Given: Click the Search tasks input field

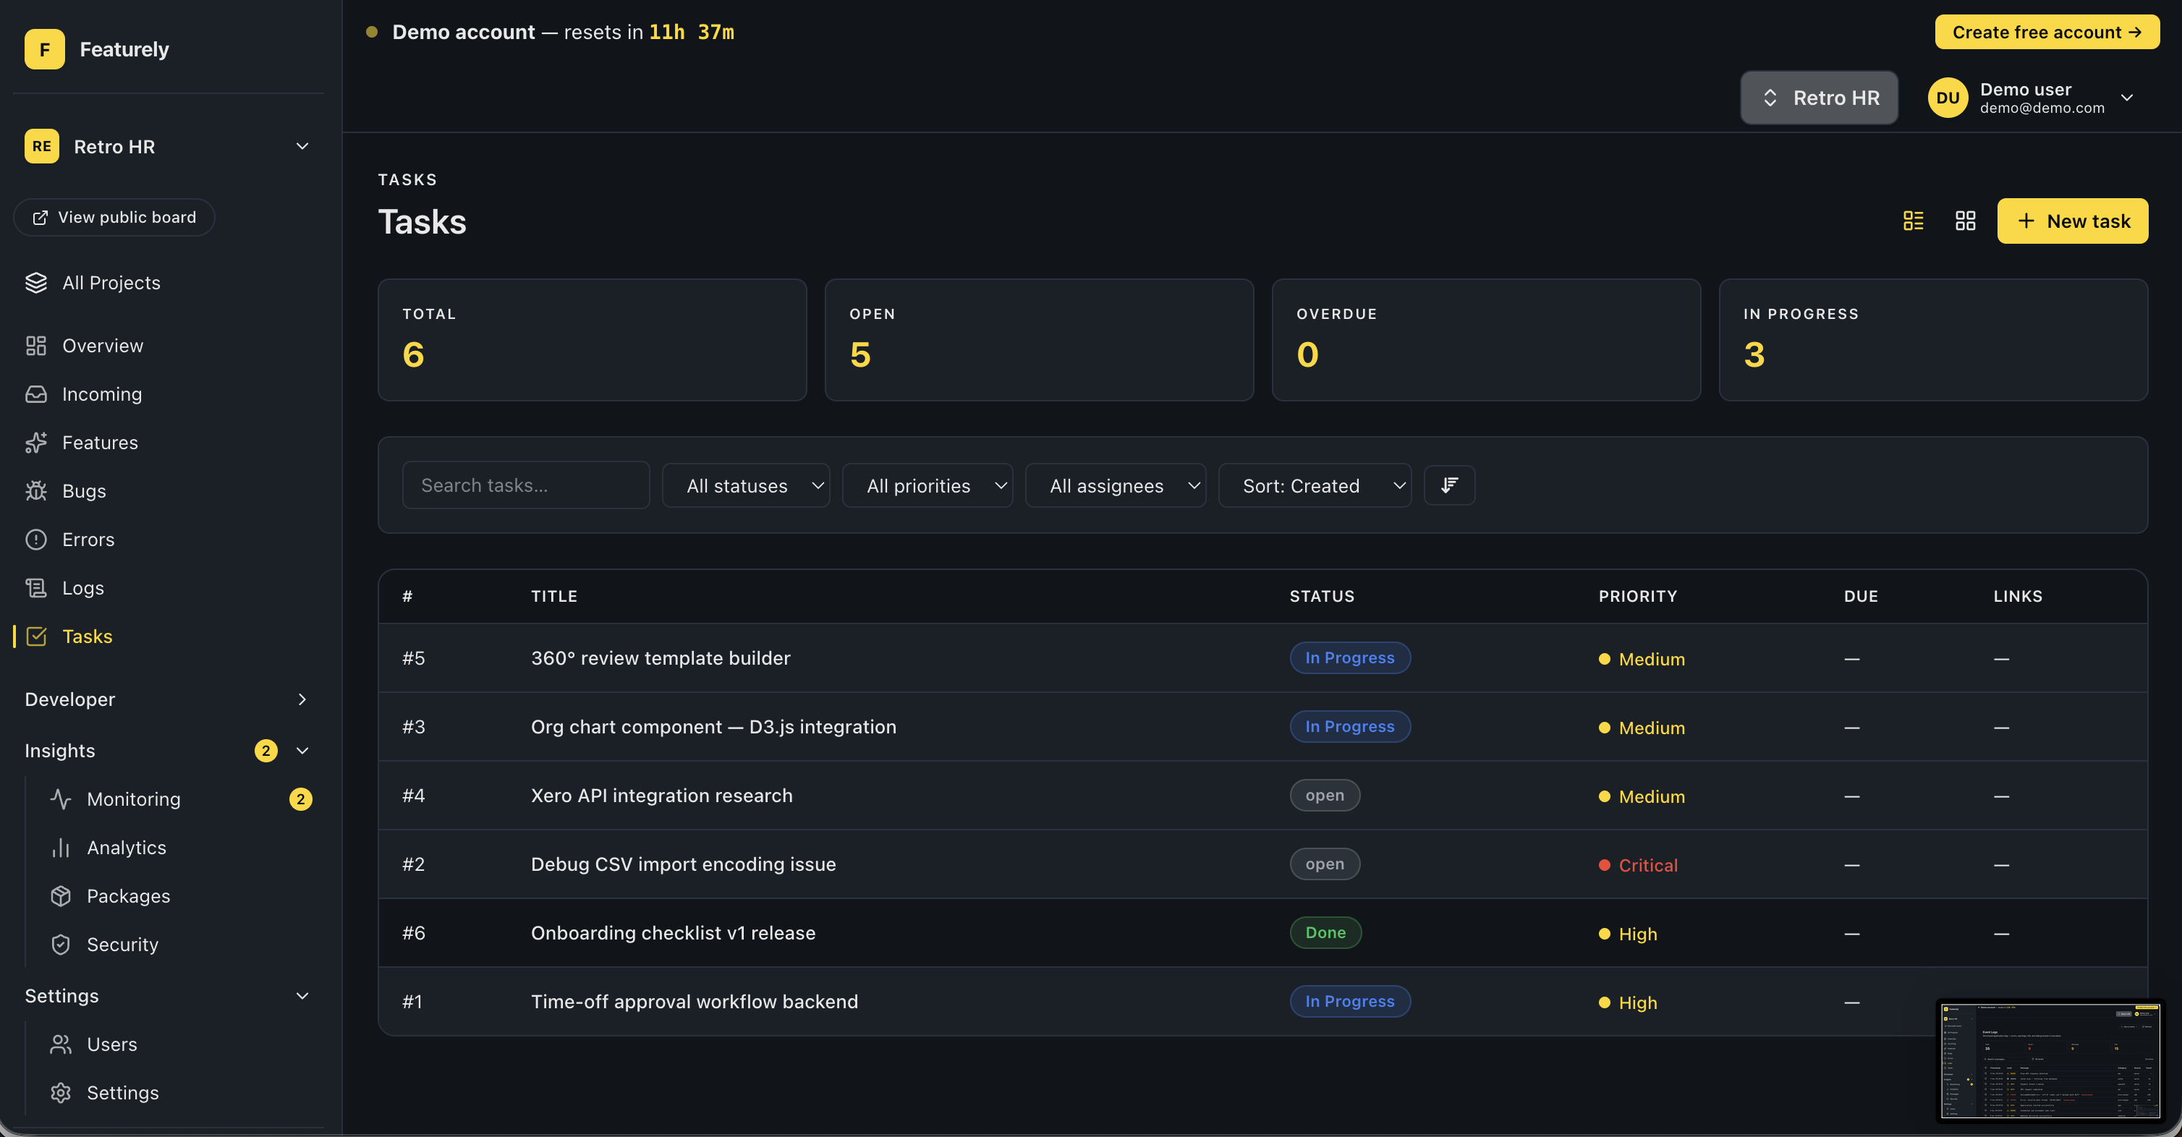Looking at the screenshot, I should tap(525, 485).
